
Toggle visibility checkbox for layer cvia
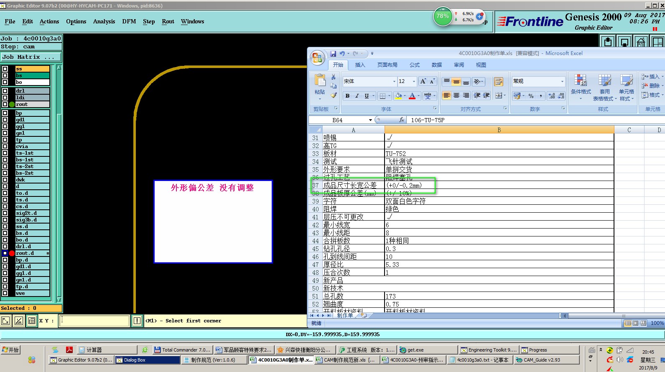pyautogui.click(x=5, y=146)
